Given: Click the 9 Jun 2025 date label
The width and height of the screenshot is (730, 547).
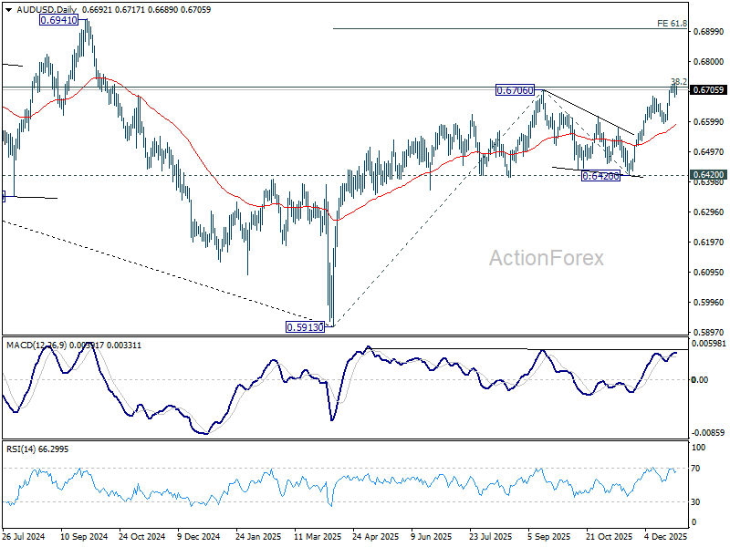Looking at the screenshot, I should click(431, 537).
